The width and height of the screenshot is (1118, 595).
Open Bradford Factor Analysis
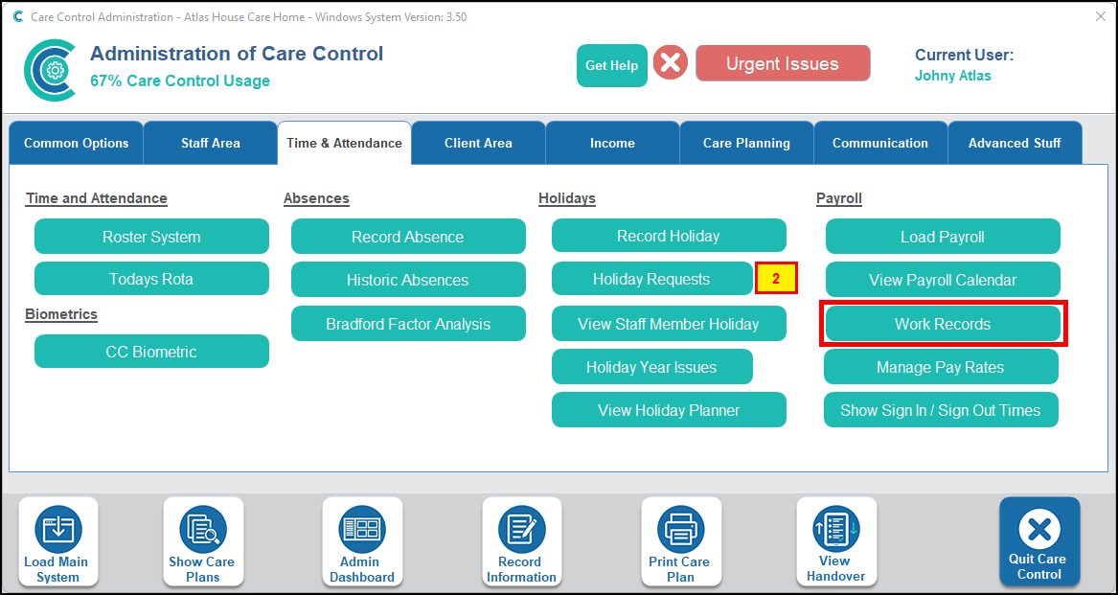point(408,324)
